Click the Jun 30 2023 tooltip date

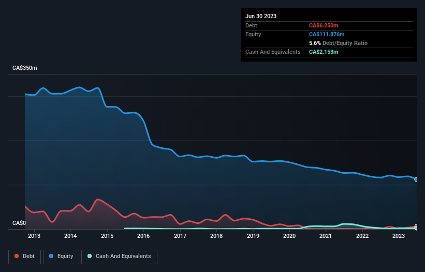click(261, 16)
